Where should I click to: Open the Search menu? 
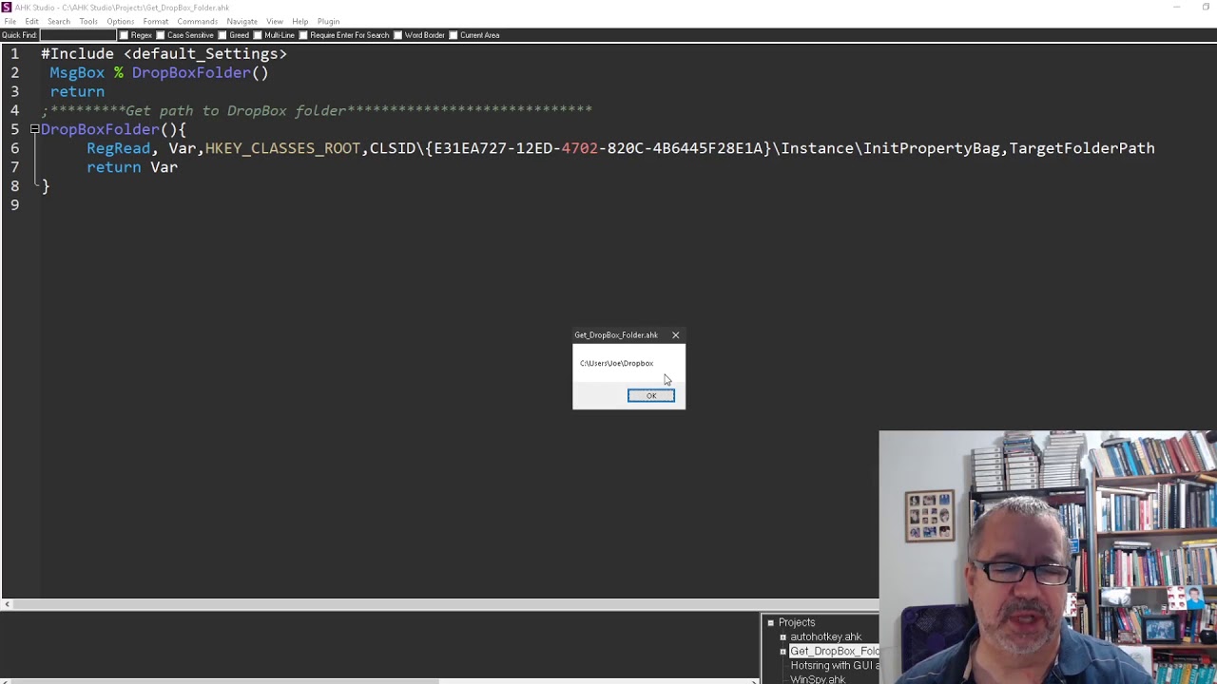click(58, 21)
